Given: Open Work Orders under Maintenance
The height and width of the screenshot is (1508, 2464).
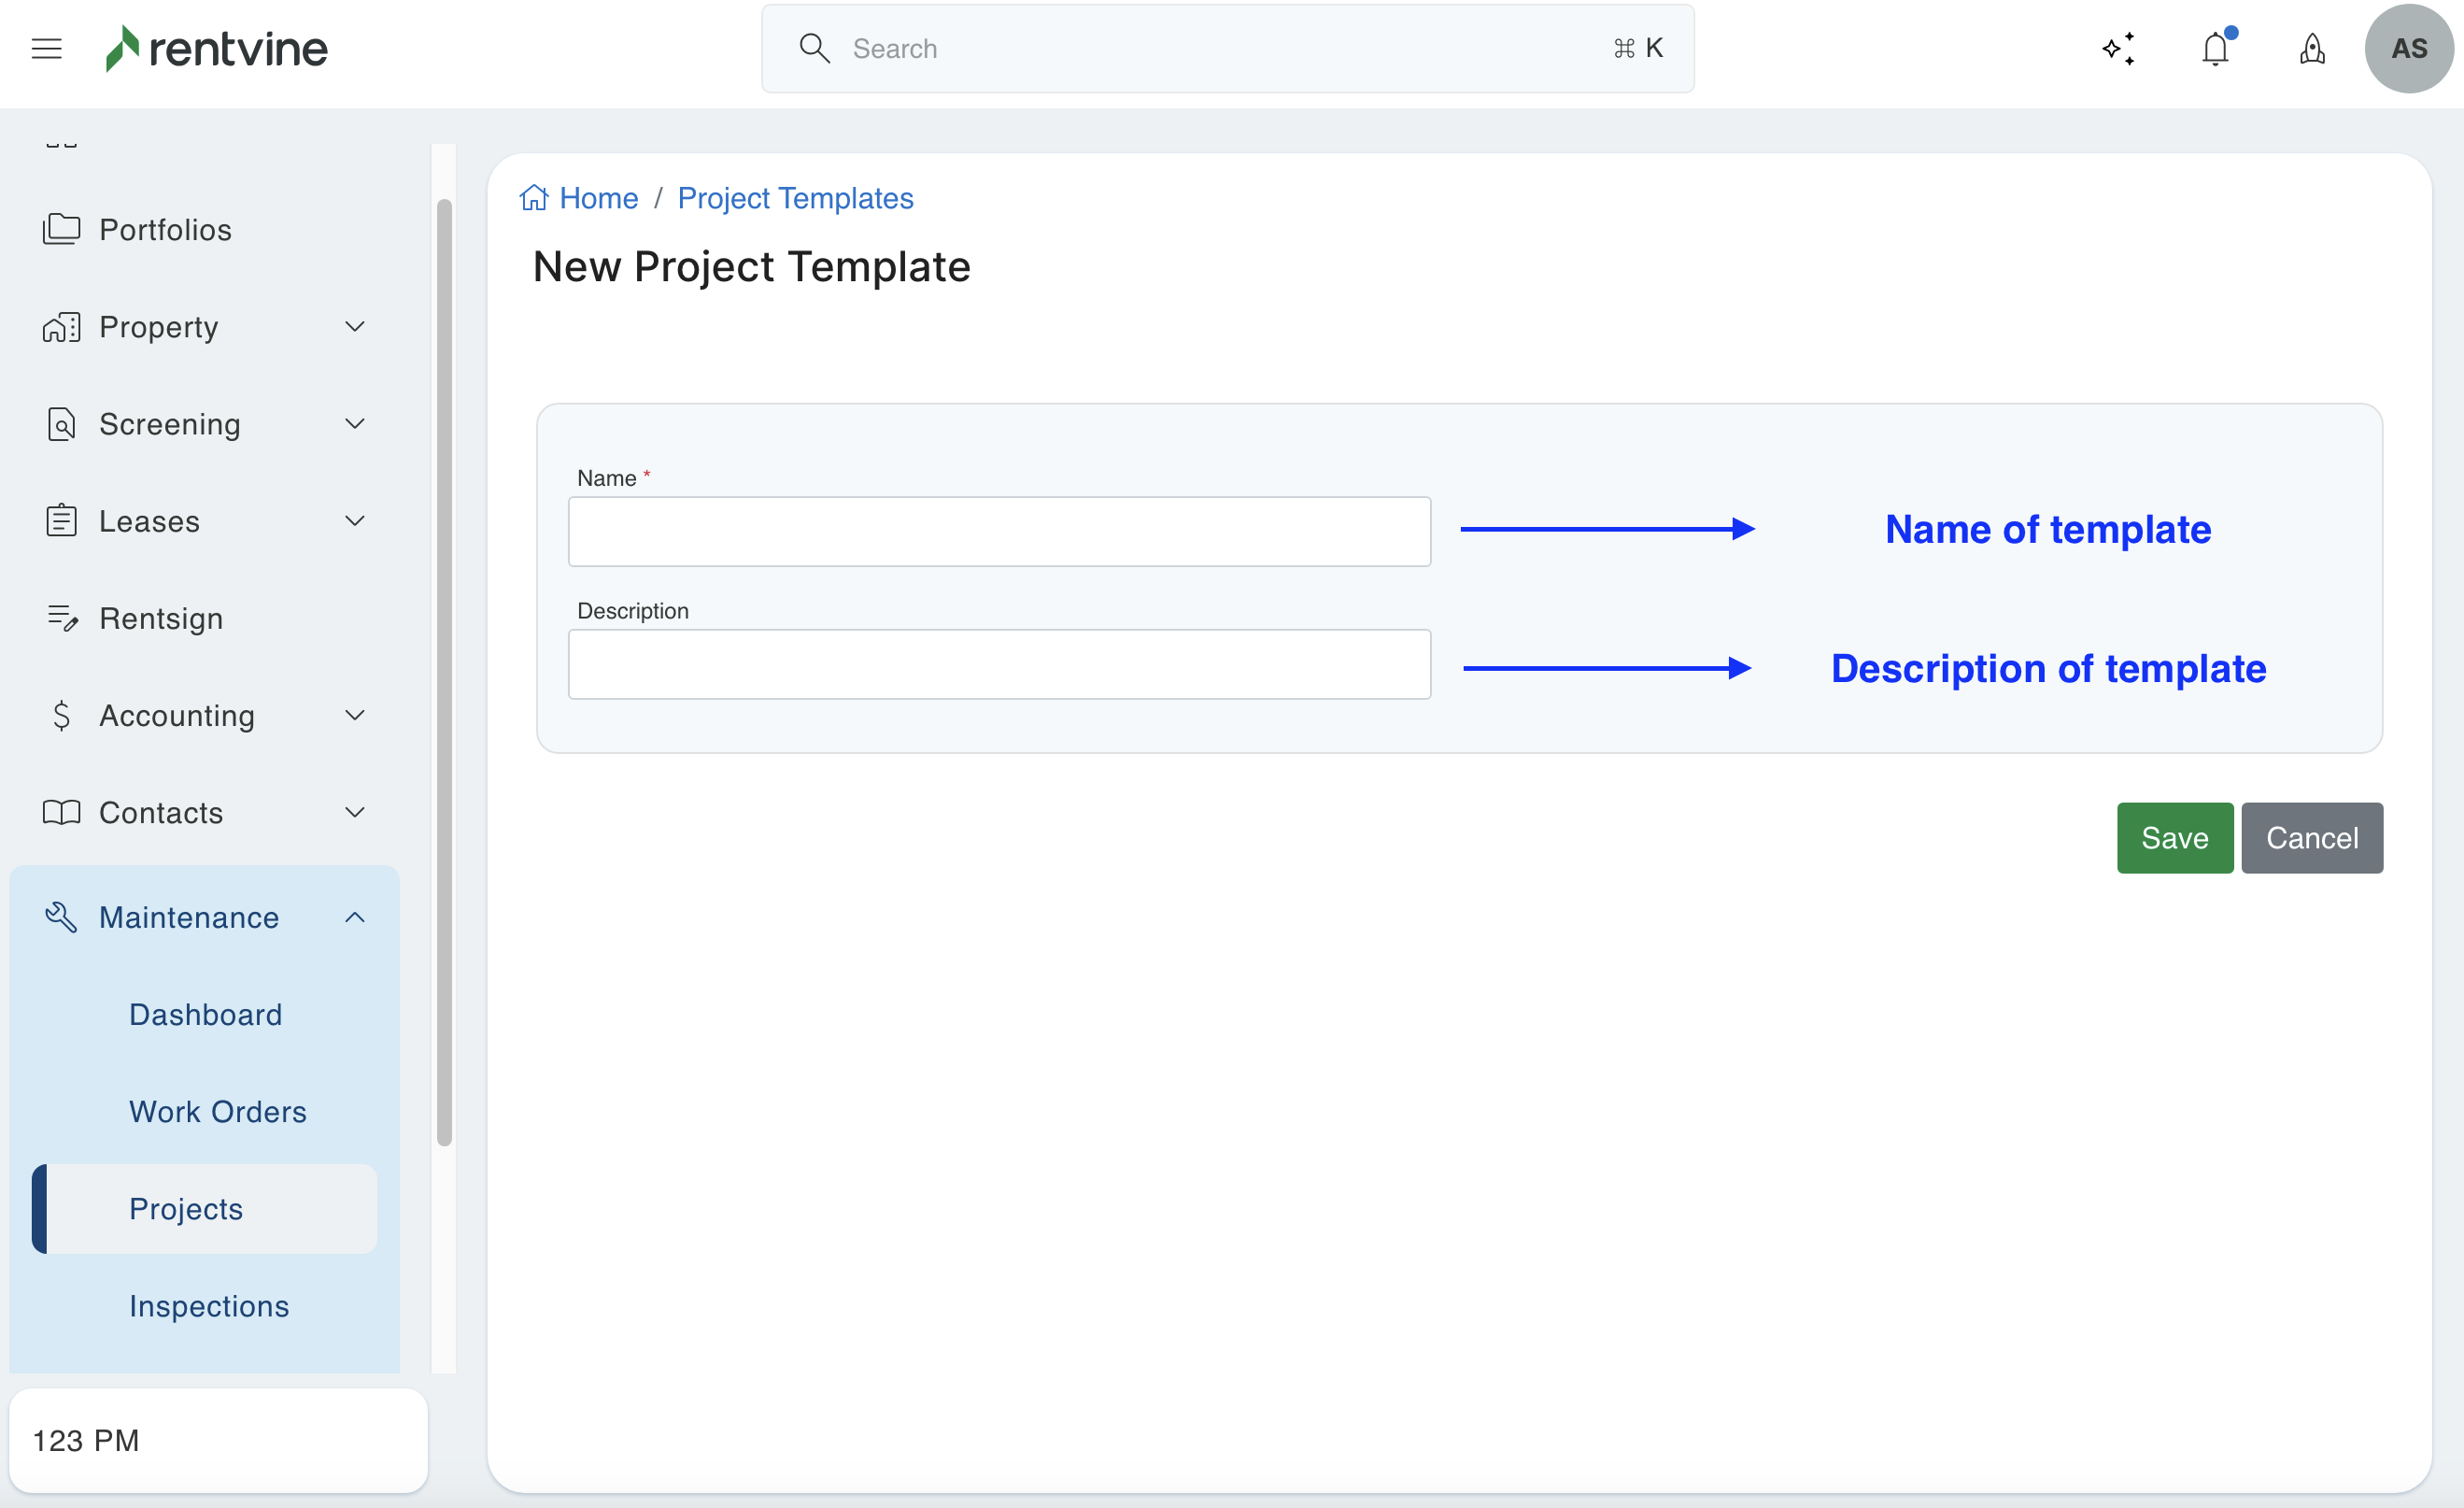Looking at the screenshot, I should click(217, 1111).
